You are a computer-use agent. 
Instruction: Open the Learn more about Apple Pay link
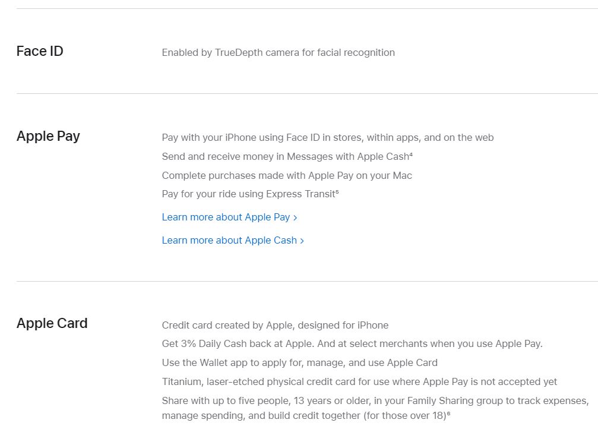(x=229, y=217)
